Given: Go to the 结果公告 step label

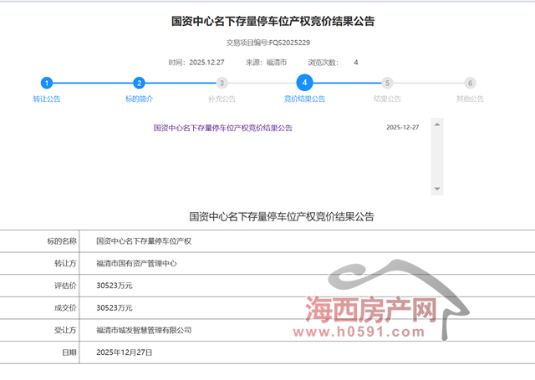Looking at the screenshot, I should click(387, 99).
